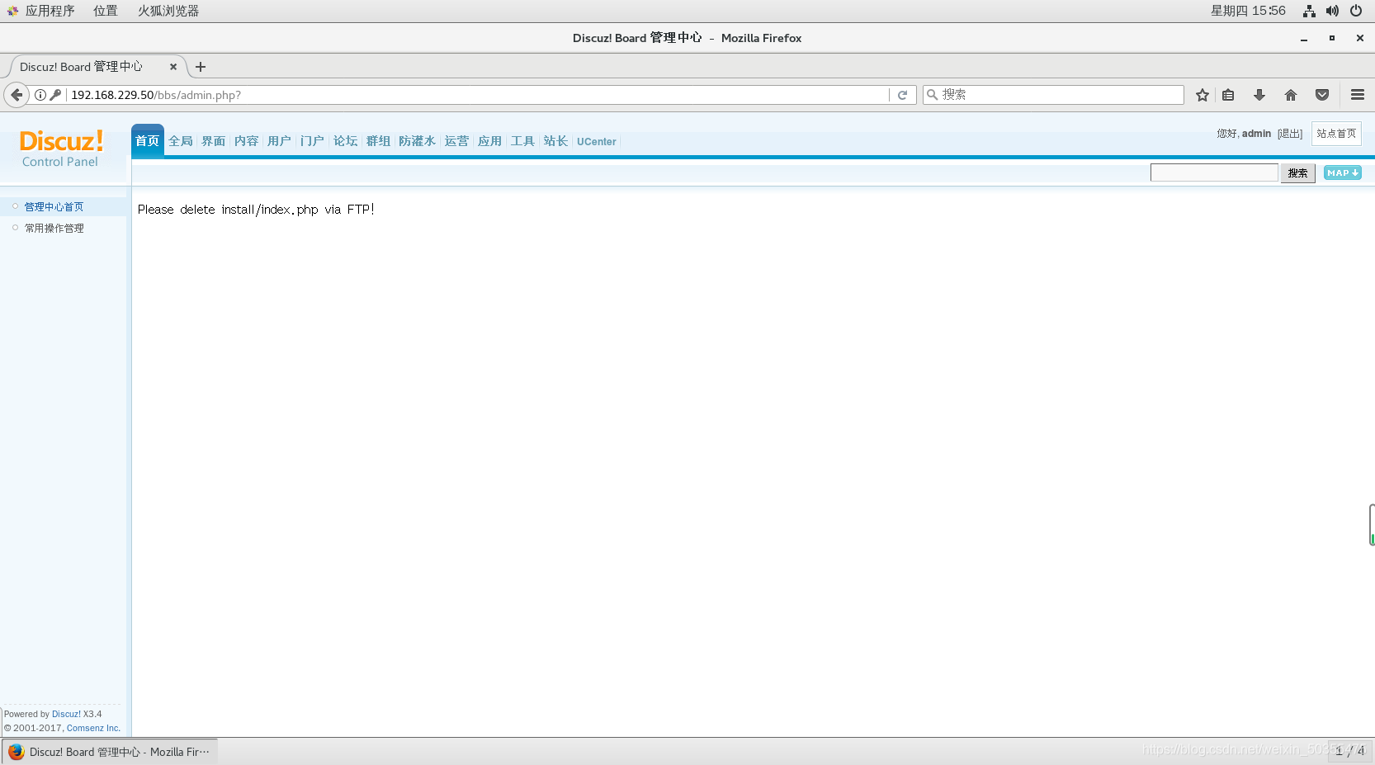Select the 首页 admin tab
This screenshot has height=765, width=1375.
click(148, 140)
